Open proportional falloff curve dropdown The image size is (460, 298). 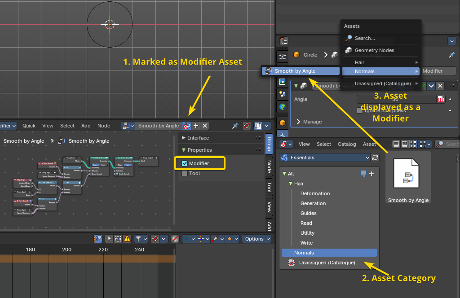pyautogui.click(x=189, y=239)
